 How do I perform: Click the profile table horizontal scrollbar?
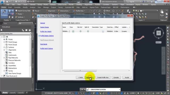(80, 70)
